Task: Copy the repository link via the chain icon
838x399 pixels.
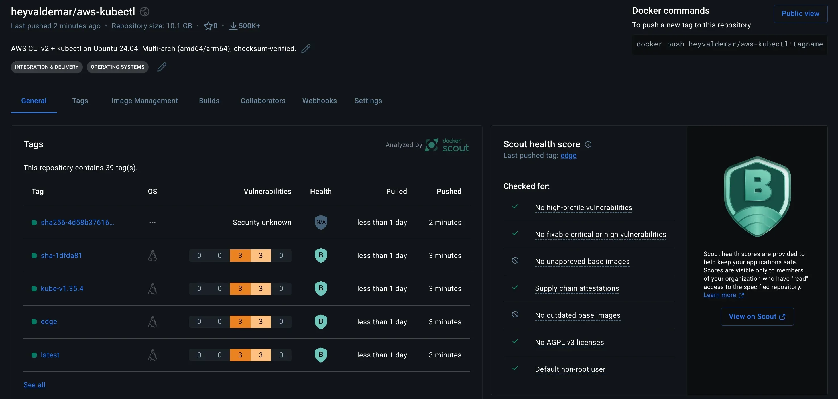Action: pyautogui.click(x=144, y=11)
